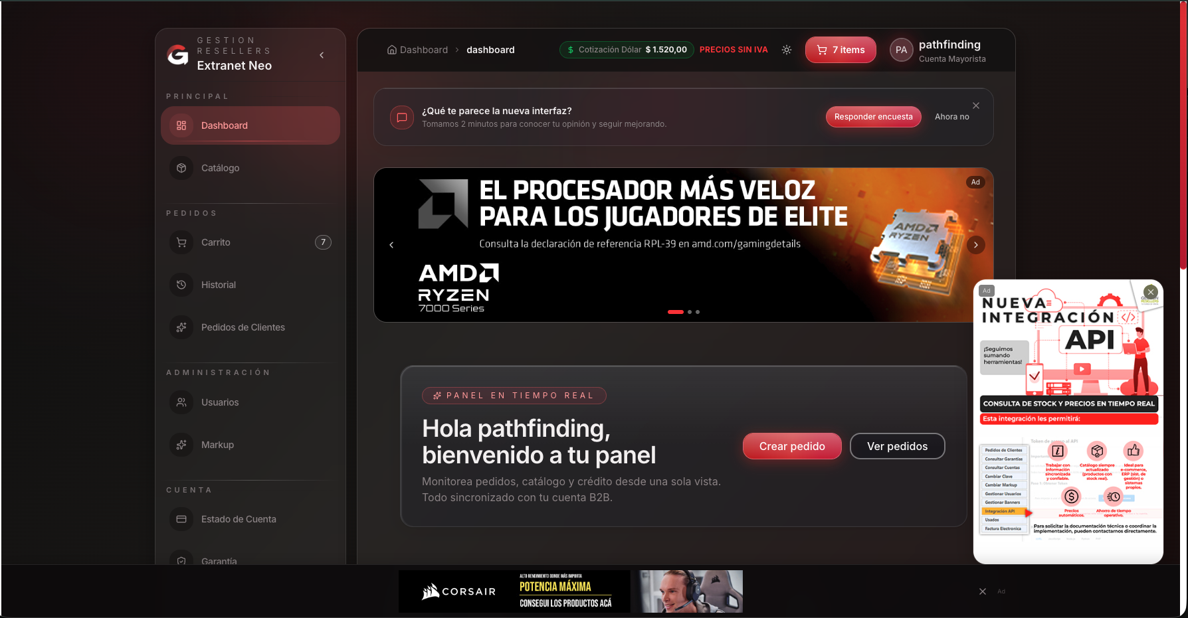The width and height of the screenshot is (1188, 618).
Task: Dismiss survey with Ahora no
Action: click(x=951, y=117)
